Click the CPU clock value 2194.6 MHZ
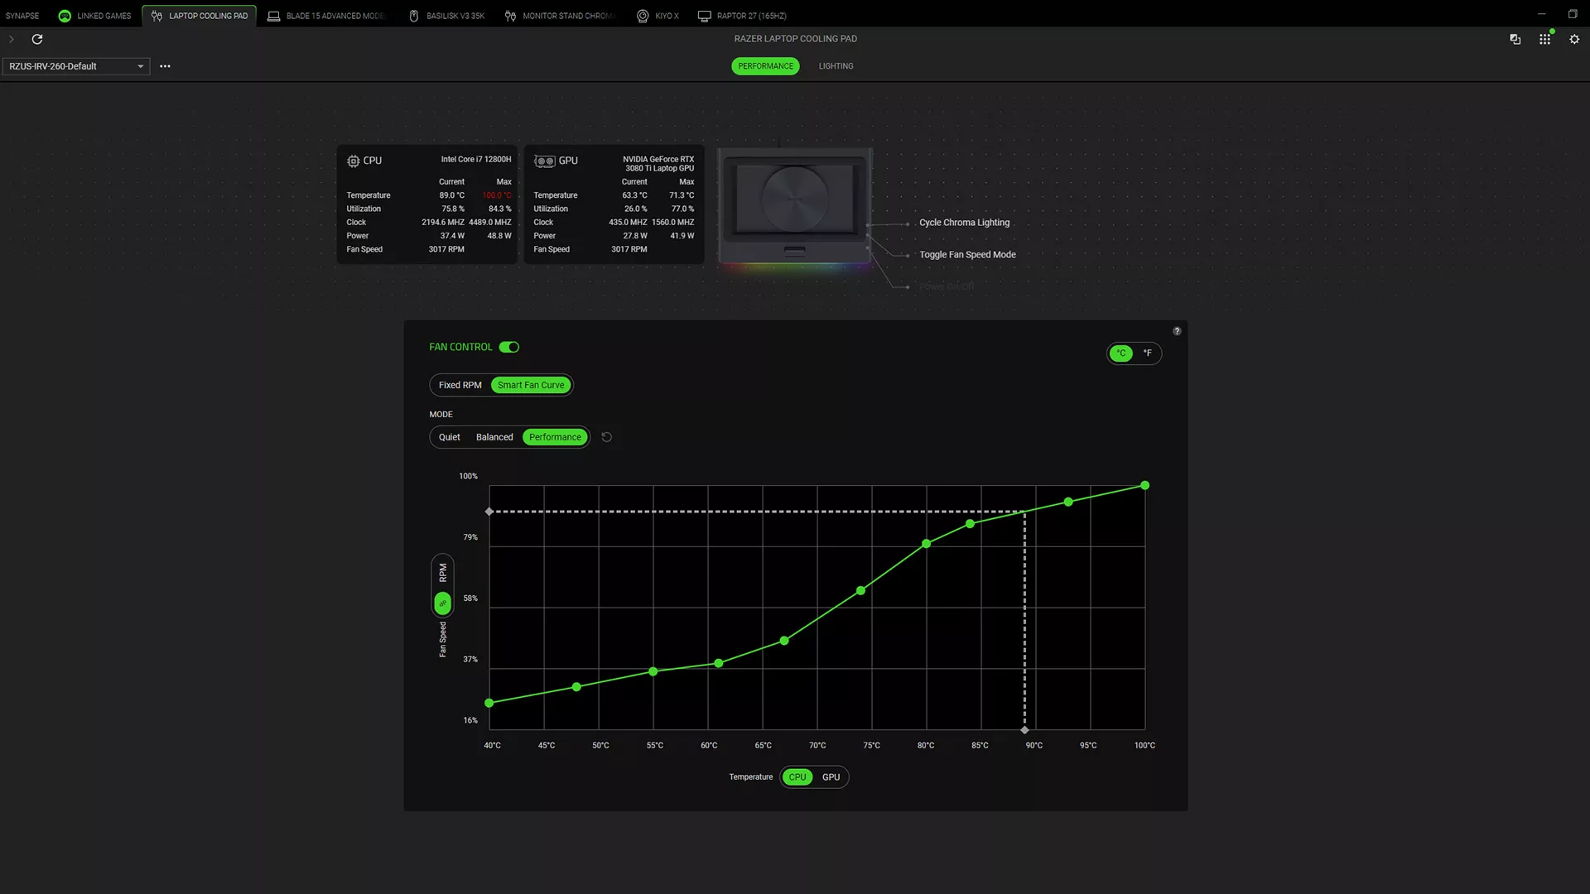Screen dimensions: 1590x894 [443, 223]
